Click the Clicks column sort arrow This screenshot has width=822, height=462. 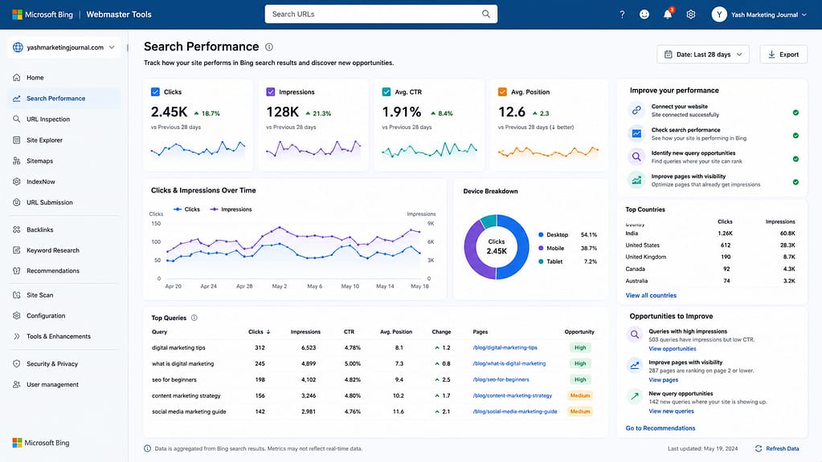point(268,332)
